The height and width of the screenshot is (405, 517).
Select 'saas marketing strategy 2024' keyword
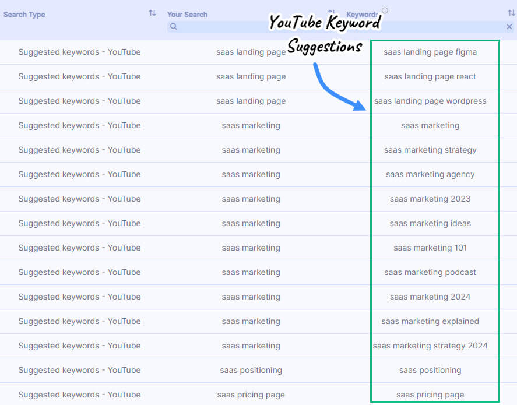(x=430, y=346)
